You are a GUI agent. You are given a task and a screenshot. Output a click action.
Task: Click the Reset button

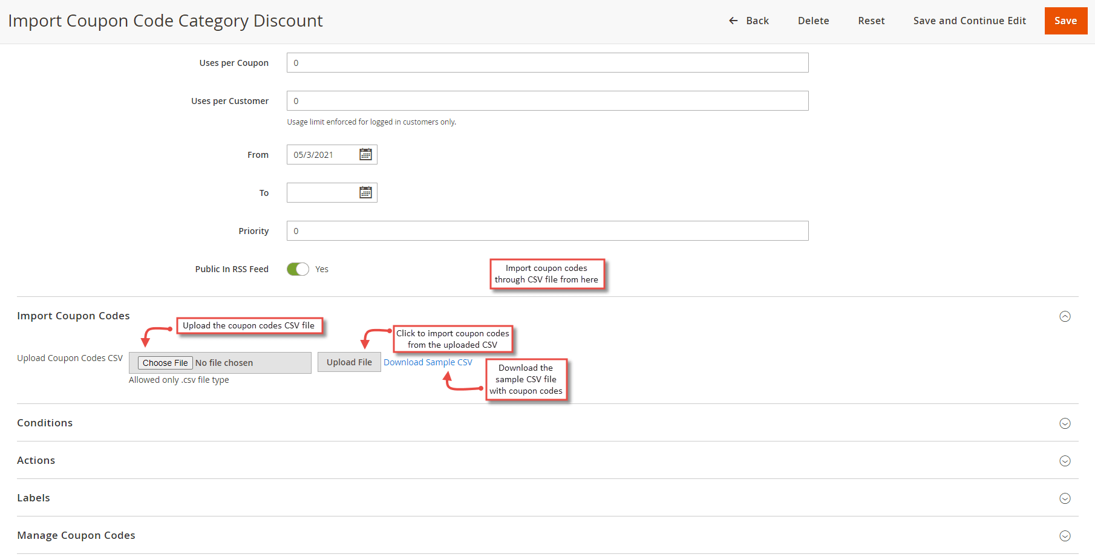point(871,21)
